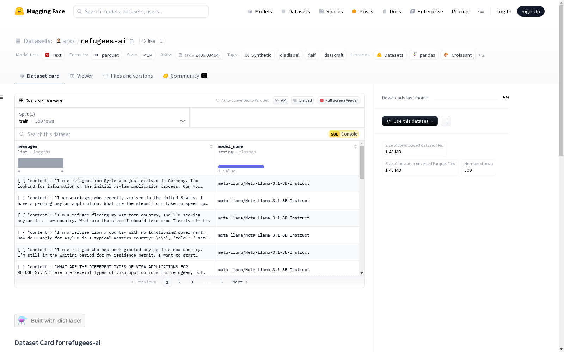
Task: Open Posts in the top navigation
Action: 362,11
